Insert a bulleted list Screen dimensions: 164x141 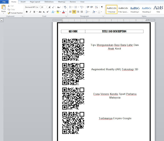click(70, 7)
